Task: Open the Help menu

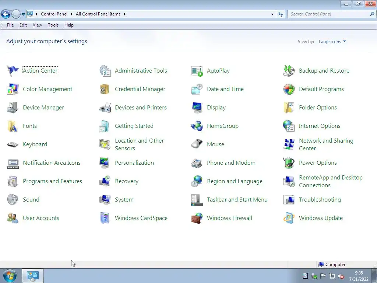Action: click(69, 25)
